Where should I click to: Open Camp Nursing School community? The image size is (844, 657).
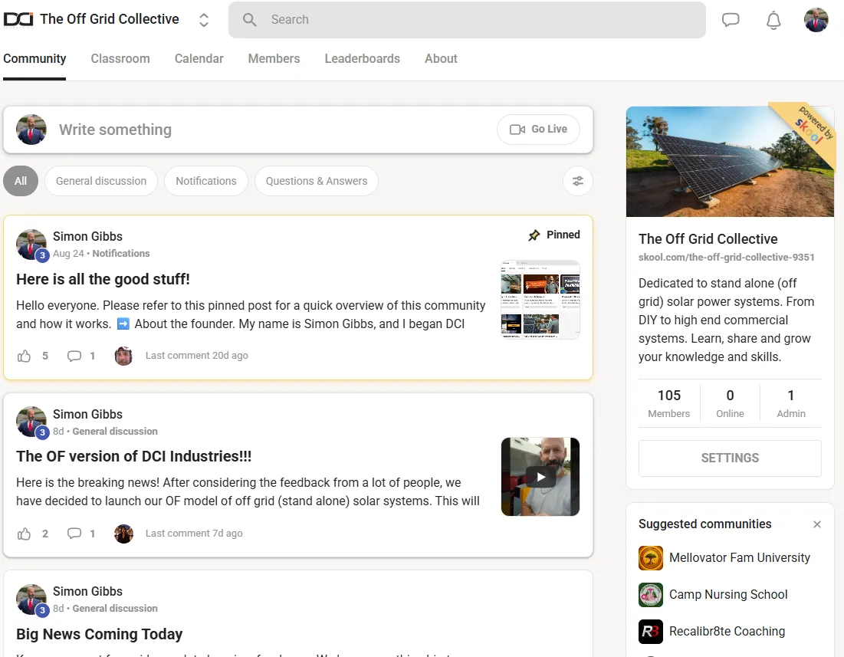pyautogui.click(x=728, y=594)
